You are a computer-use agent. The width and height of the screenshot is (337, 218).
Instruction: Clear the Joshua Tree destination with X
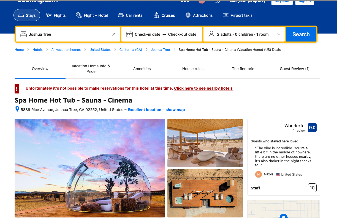point(114,34)
